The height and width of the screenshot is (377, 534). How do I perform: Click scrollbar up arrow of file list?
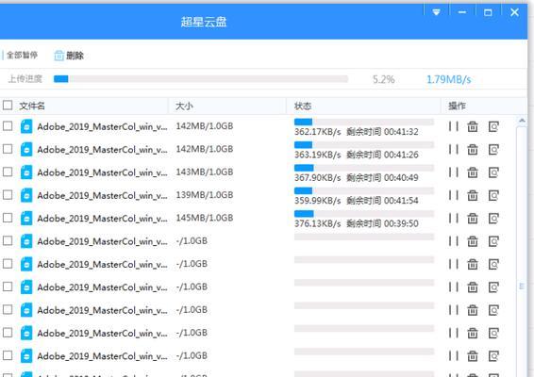pyautogui.click(x=522, y=121)
